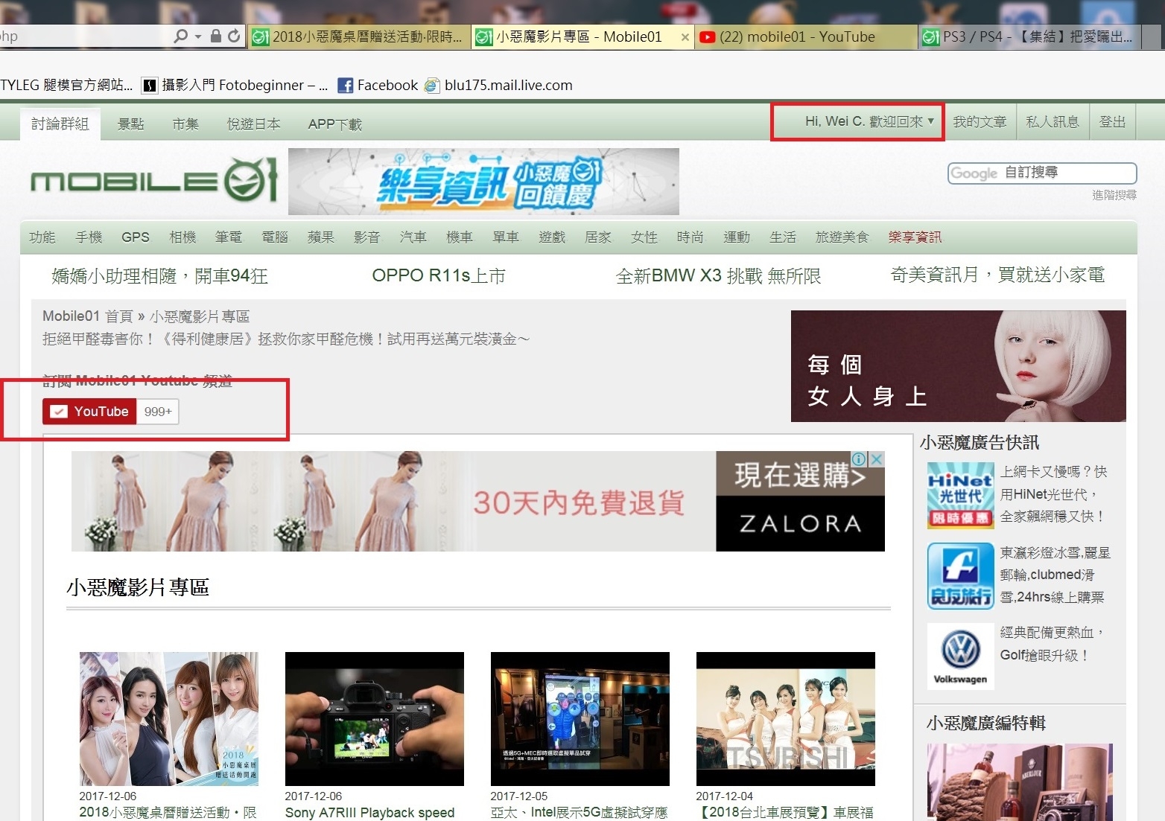The width and height of the screenshot is (1165, 821).
Task: Click the 全新BMW X3 挑戰 無所限 promo link
Action: pyautogui.click(x=718, y=276)
